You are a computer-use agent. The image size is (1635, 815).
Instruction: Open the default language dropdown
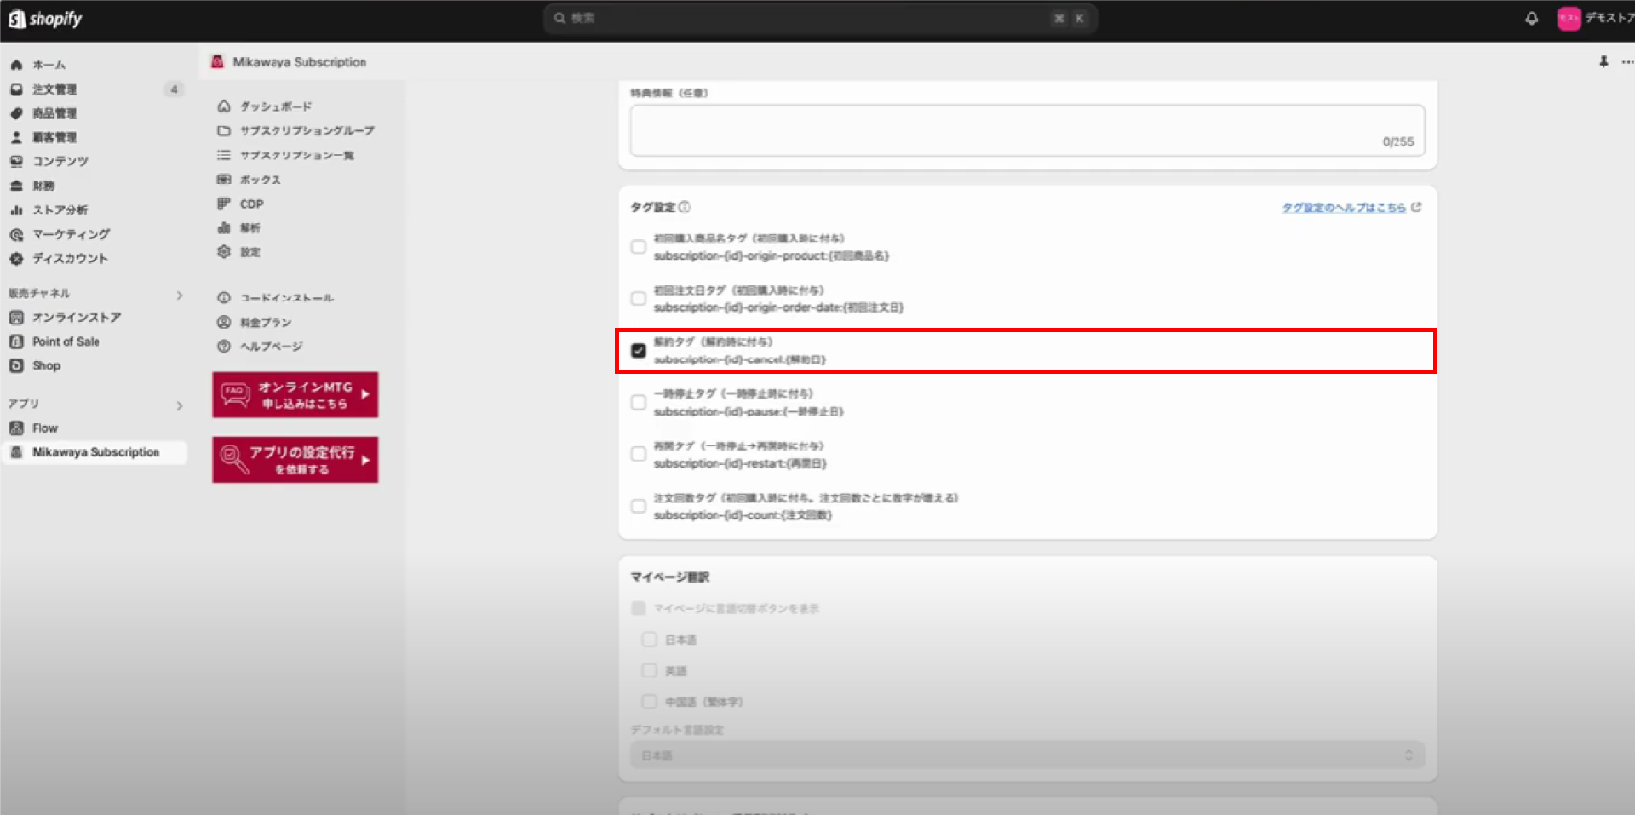tap(1026, 755)
